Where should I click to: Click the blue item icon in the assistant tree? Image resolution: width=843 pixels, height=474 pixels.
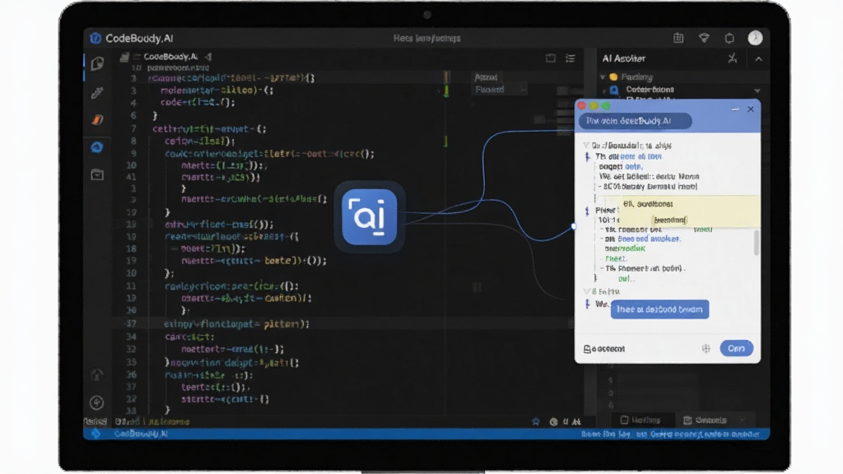click(x=614, y=90)
